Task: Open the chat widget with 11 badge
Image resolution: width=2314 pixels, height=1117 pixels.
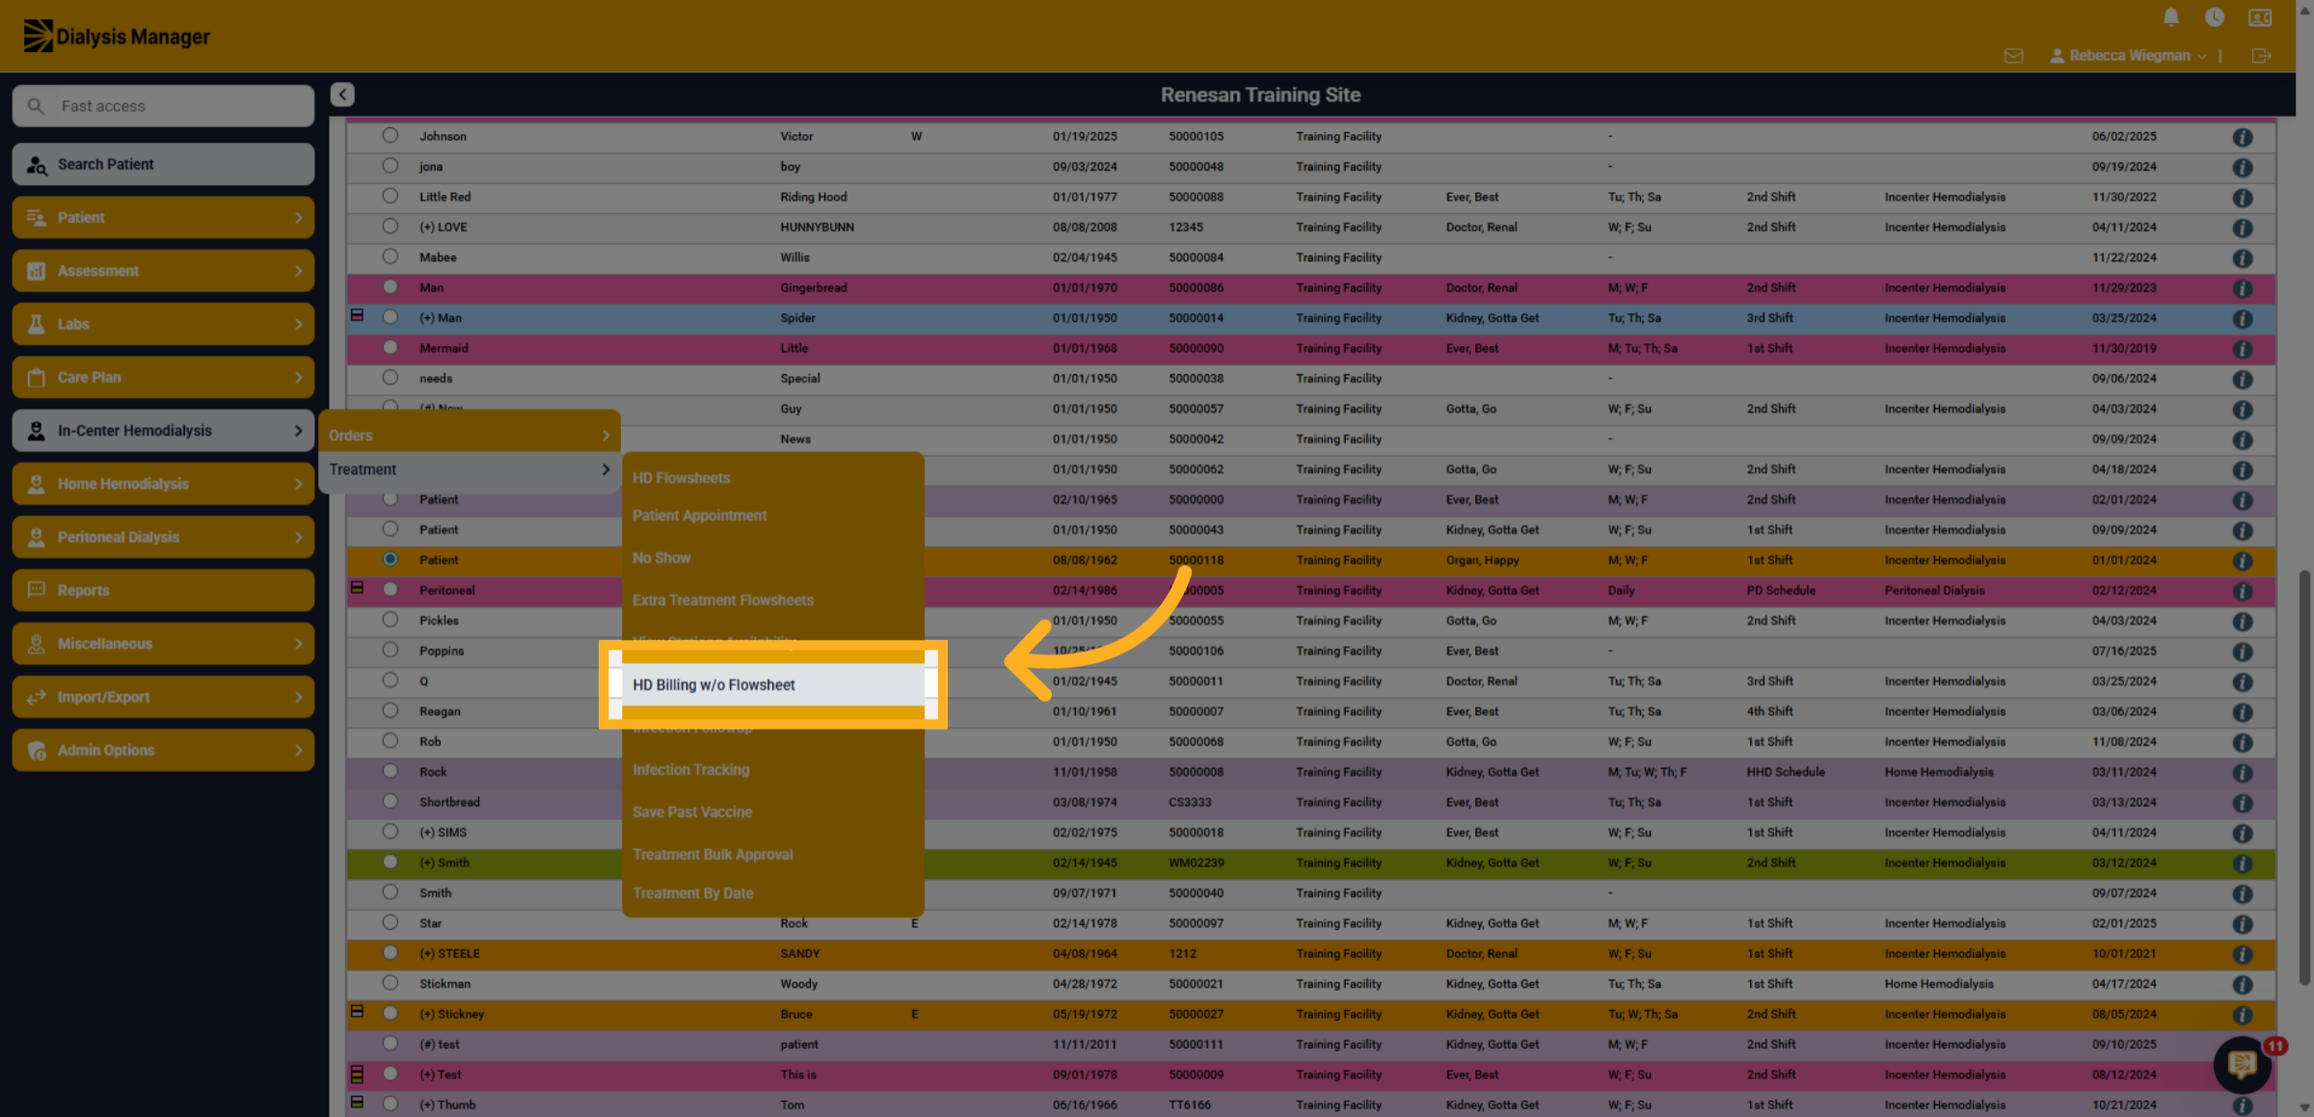Action: 2243,1064
